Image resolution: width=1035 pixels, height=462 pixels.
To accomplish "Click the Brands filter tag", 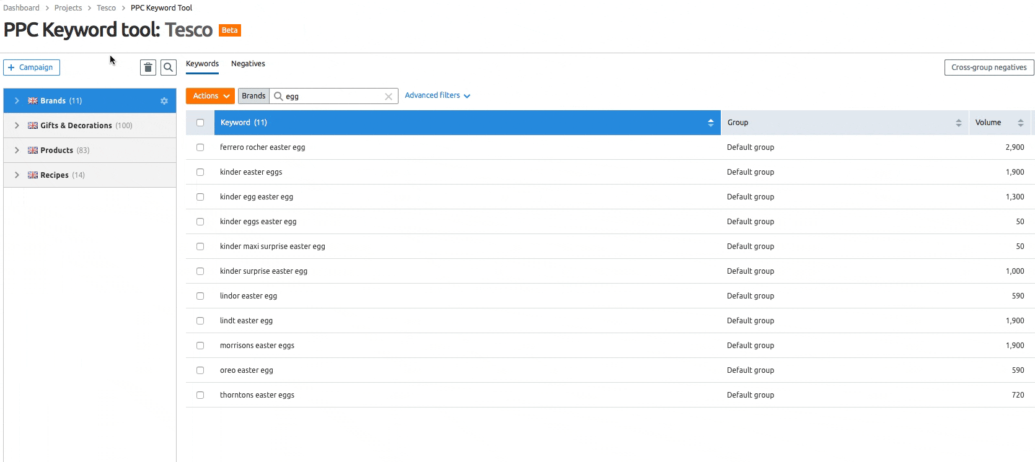I will pyautogui.click(x=253, y=96).
